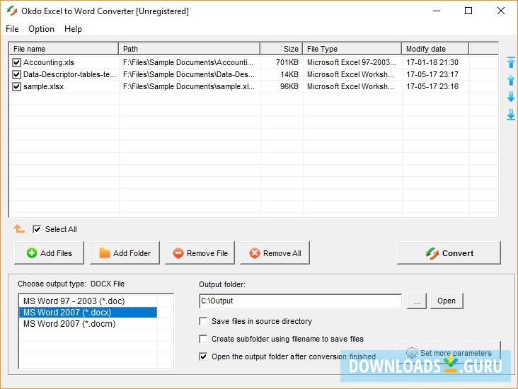This screenshot has width=518, height=389.
Task: Disable Open the output folder after conversion
Action: click(x=203, y=356)
